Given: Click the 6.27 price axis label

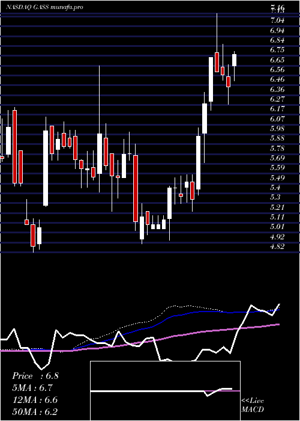Looking at the screenshot, I should pos(277,99).
